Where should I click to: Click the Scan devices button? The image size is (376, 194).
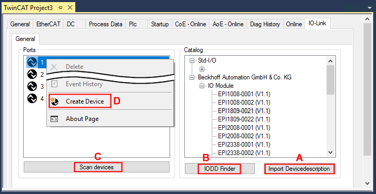(x=96, y=167)
